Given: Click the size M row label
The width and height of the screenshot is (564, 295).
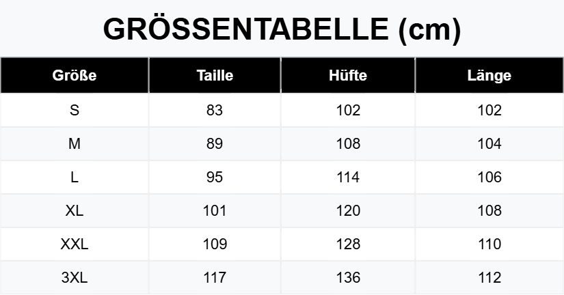Looking at the screenshot, I should [75, 144].
